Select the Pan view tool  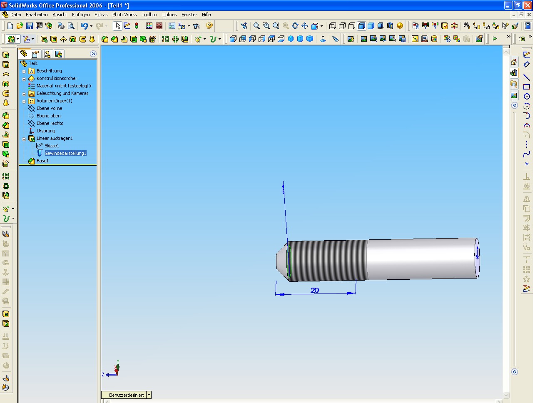click(x=305, y=26)
